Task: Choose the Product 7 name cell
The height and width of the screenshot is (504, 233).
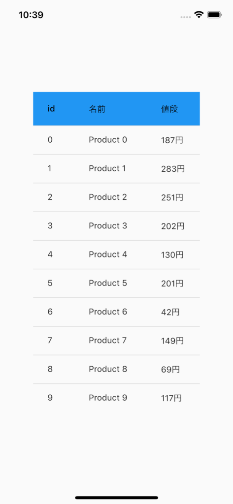Action: [x=108, y=341]
